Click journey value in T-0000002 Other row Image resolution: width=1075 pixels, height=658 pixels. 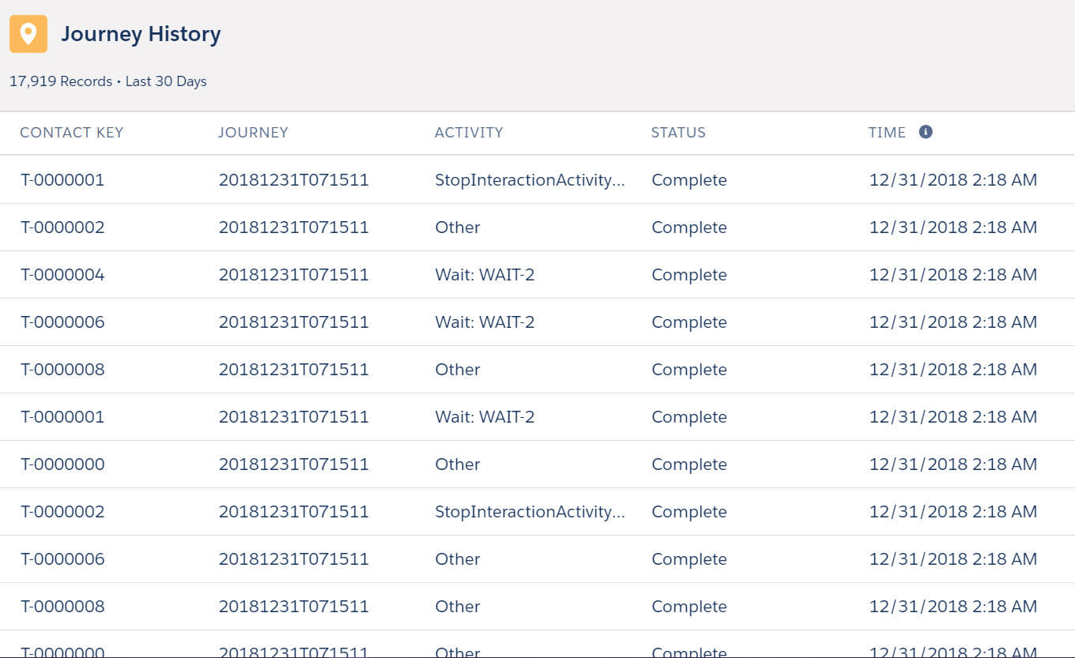click(x=294, y=227)
